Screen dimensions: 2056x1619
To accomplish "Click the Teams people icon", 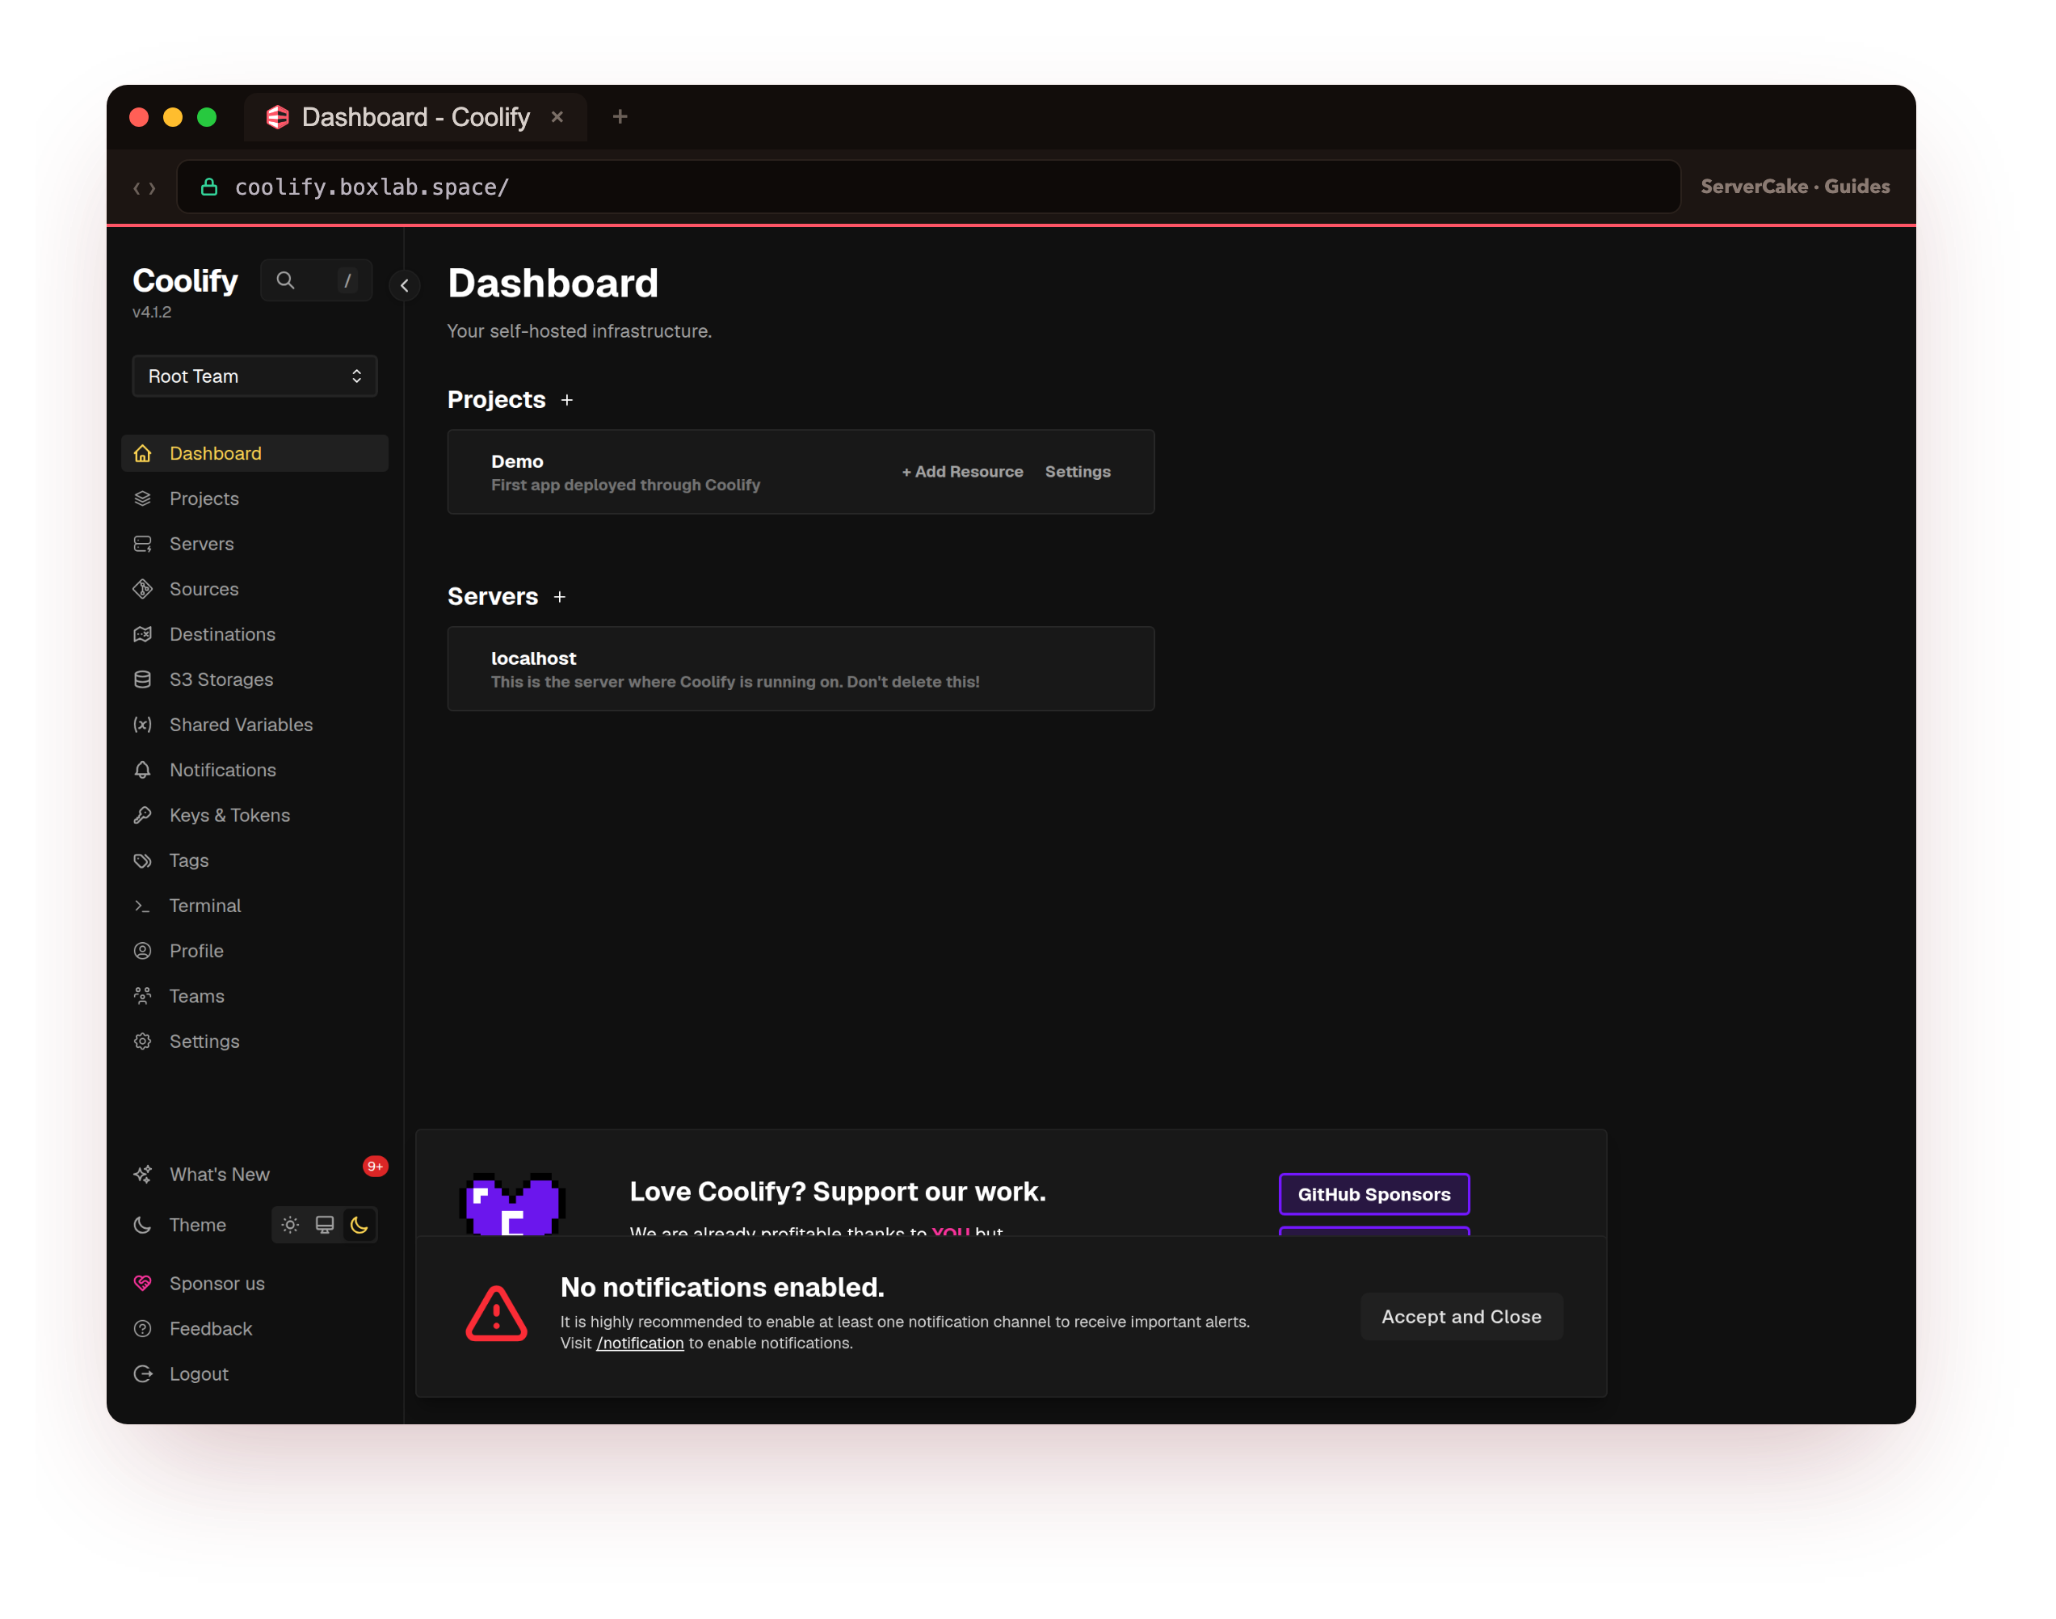I will pos(142,996).
